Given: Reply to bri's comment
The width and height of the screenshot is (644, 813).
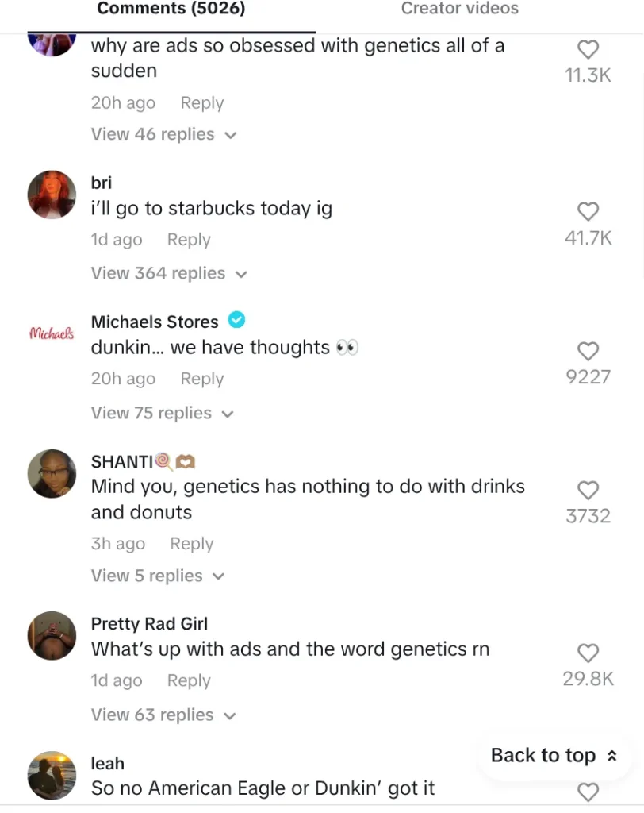Looking at the screenshot, I should (x=188, y=240).
